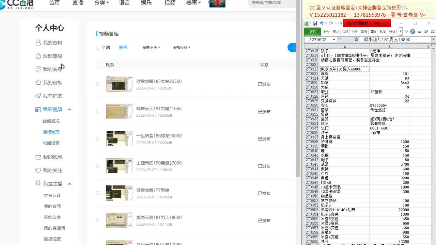Check the box for 傲雪凌霜185女魔26500
Viewport: 436px width, 245px height.
[98, 84]
